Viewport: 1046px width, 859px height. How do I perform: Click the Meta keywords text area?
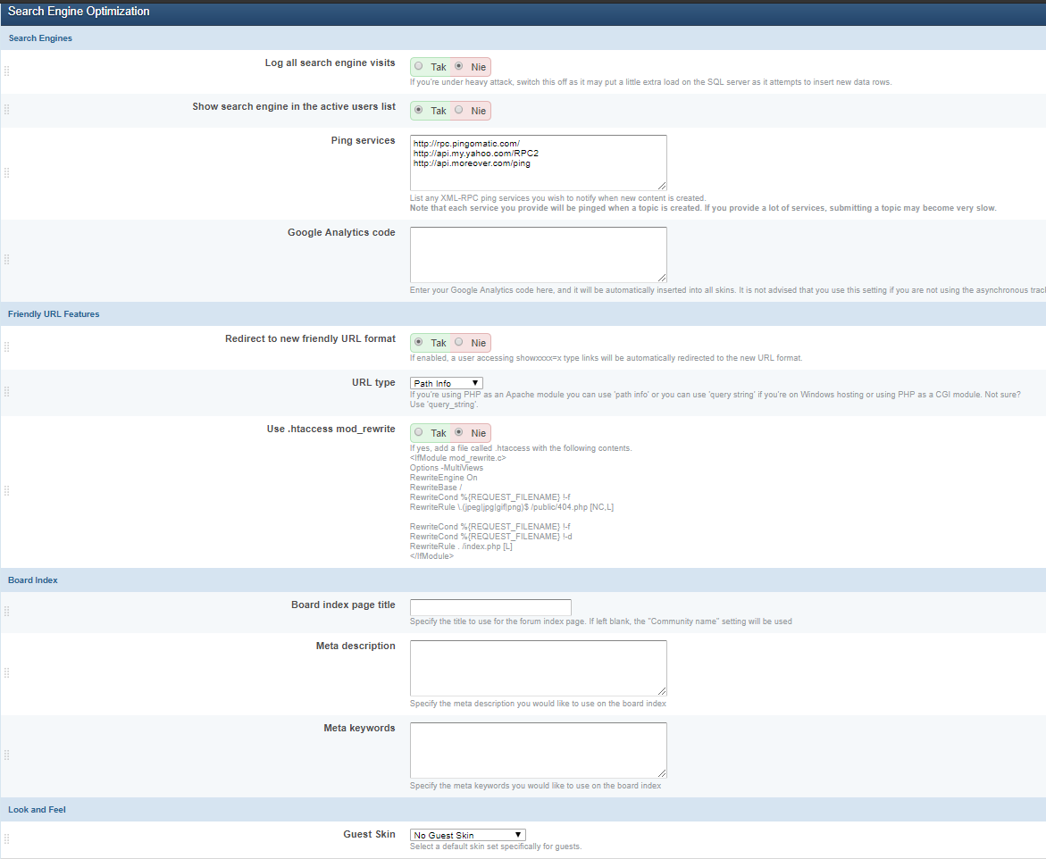(x=538, y=750)
